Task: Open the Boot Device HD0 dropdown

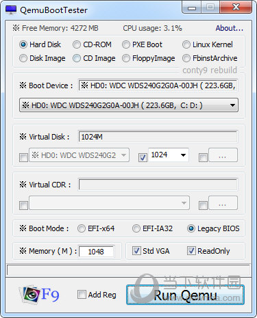Action: 129,105
